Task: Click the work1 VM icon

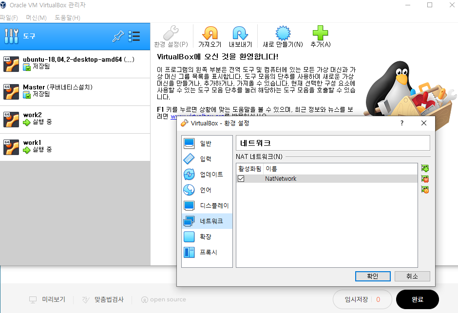Action: (11, 147)
